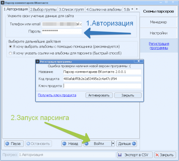Click the rewind icon on the Назад button

tap(65, 144)
